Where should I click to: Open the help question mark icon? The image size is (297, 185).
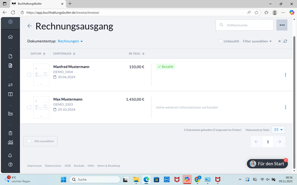point(11,164)
